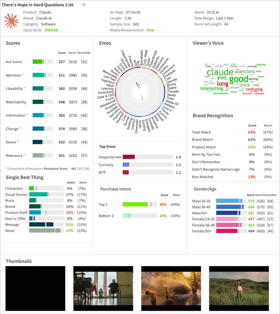Select the Male/36-49 demographic bar

tap(231, 207)
